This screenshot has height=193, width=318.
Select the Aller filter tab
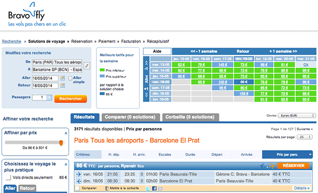(10, 188)
